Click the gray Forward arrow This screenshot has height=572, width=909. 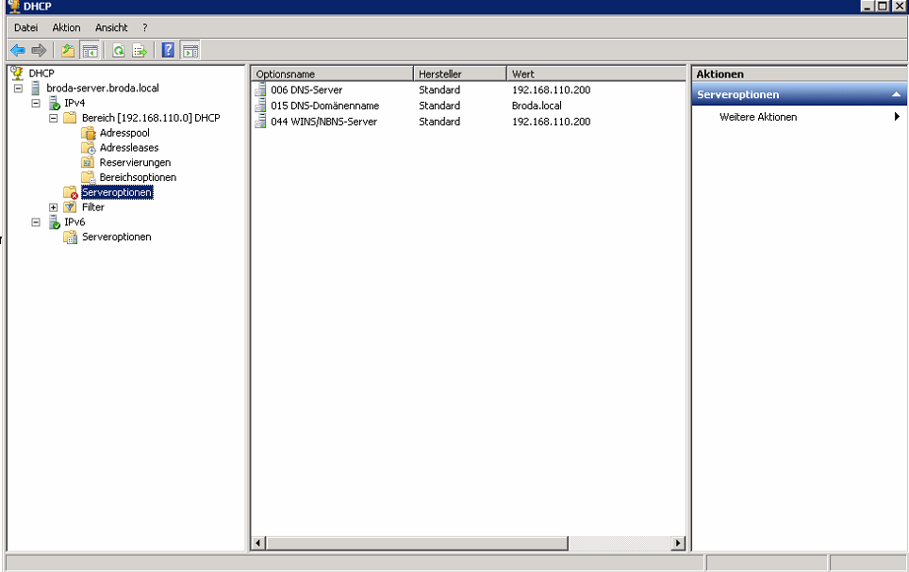(x=39, y=51)
